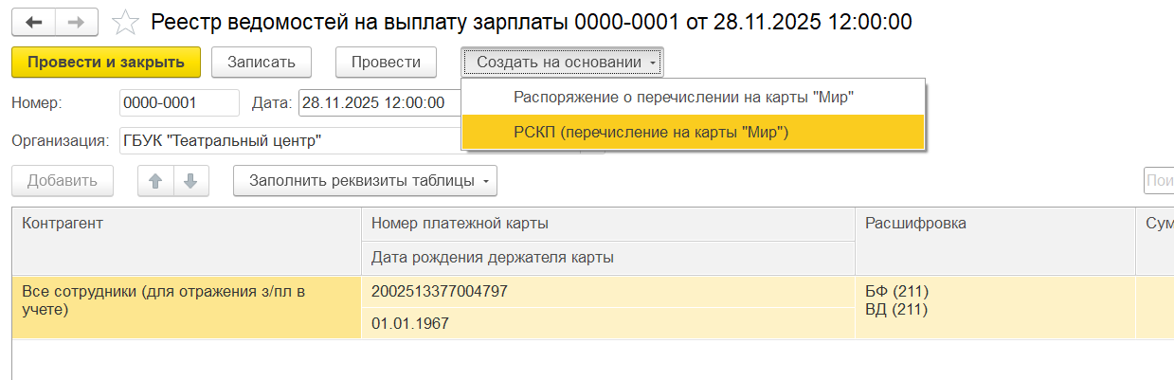Screen dimensions: 1174x380
Task: Click the 'Провести' button
Action: click(386, 62)
